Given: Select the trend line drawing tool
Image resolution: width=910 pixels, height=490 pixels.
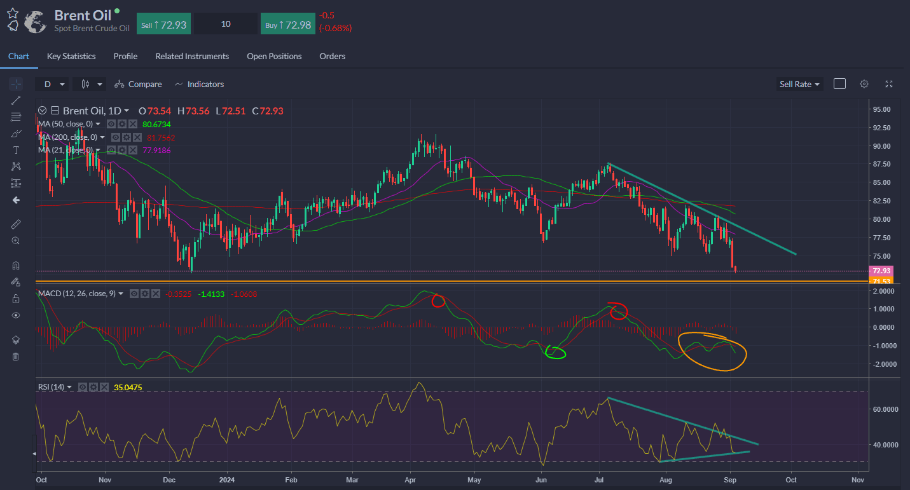Looking at the screenshot, I should (x=16, y=100).
